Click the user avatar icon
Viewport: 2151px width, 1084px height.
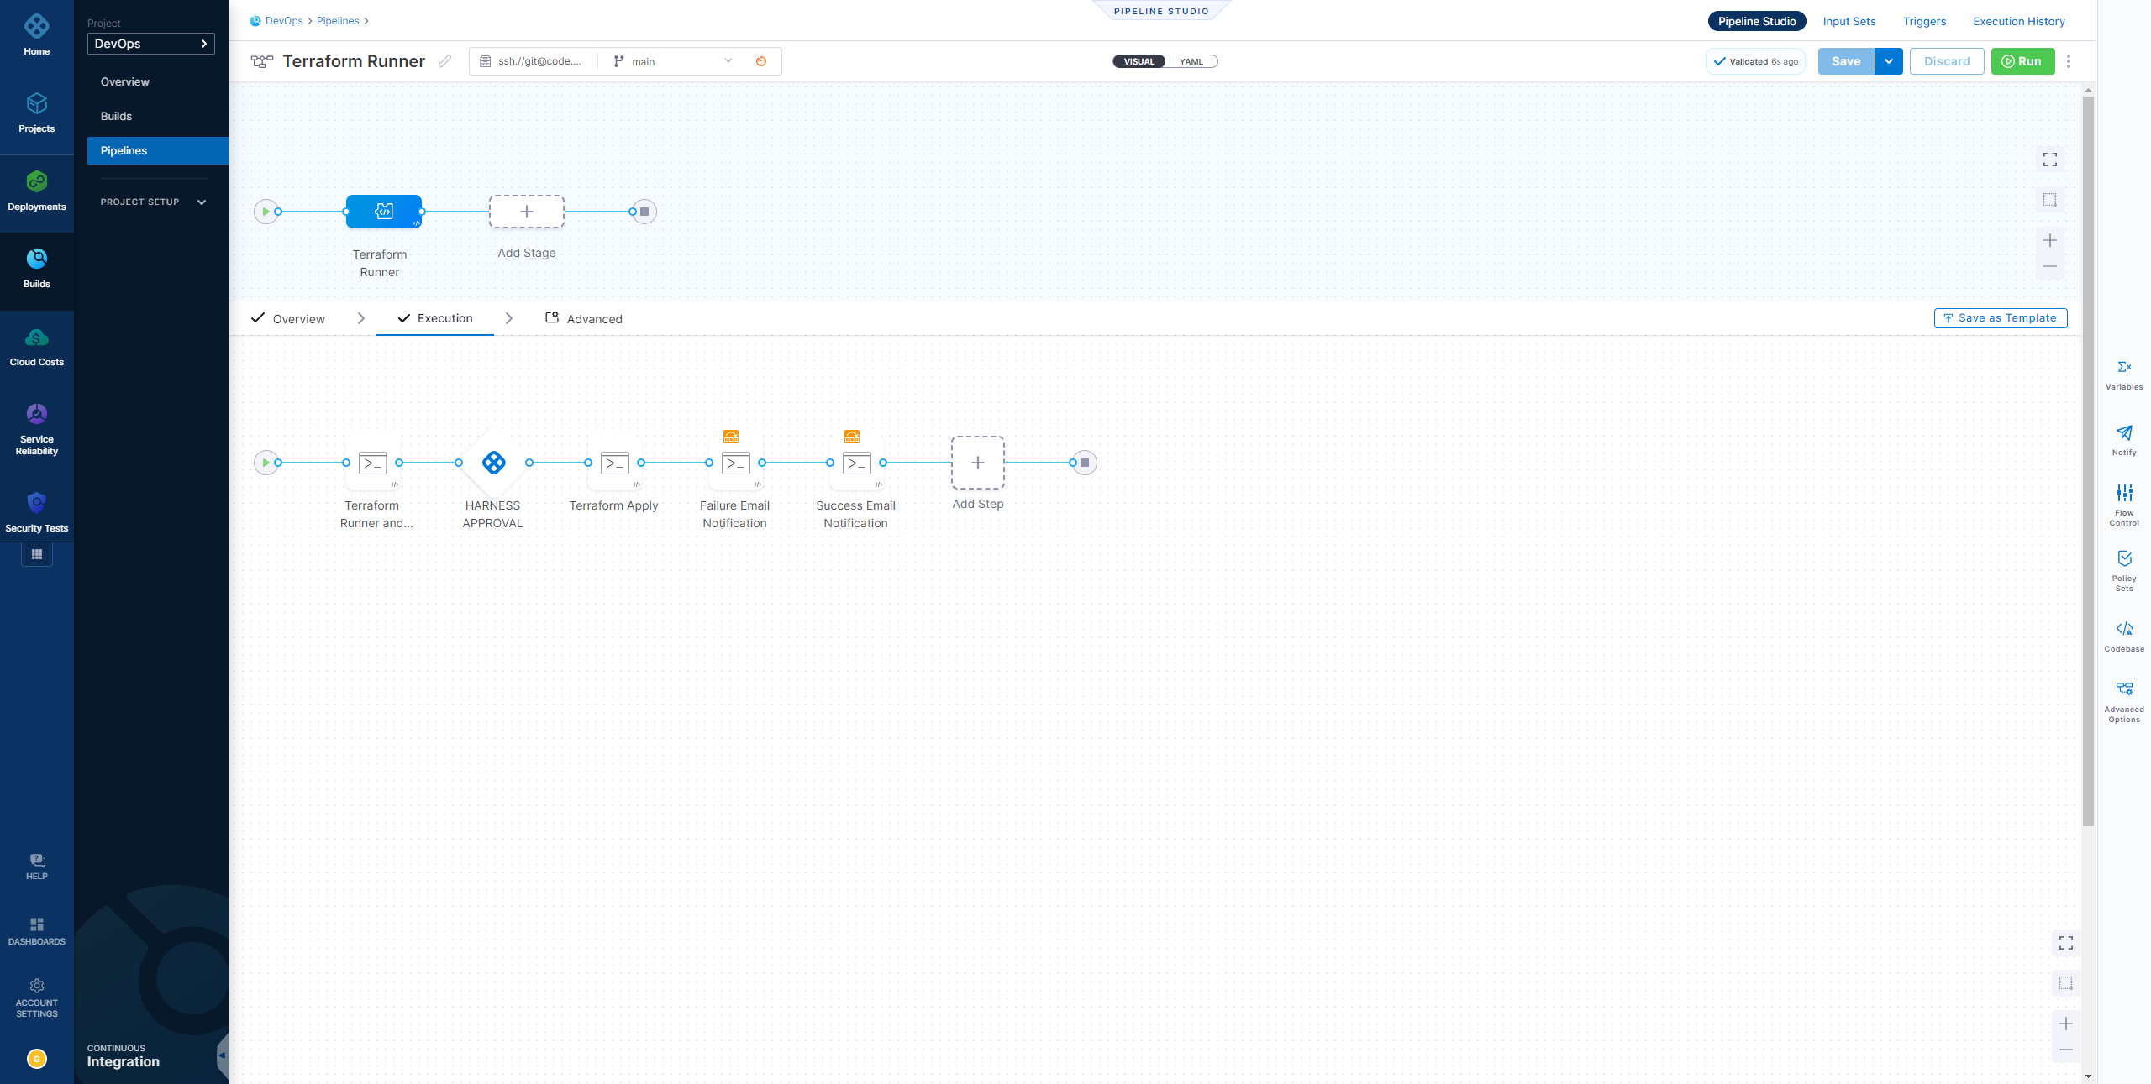click(36, 1059)
